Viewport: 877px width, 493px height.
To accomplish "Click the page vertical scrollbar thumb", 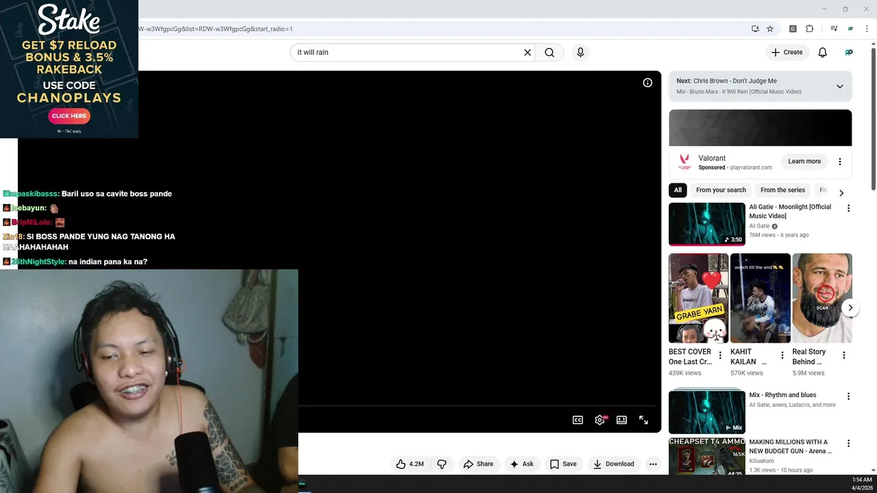I will [x=874, y=118].
